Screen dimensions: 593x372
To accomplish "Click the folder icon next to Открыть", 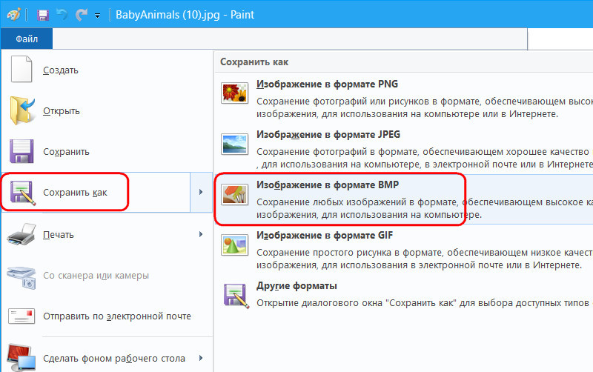I will click(x=22, y=111).
